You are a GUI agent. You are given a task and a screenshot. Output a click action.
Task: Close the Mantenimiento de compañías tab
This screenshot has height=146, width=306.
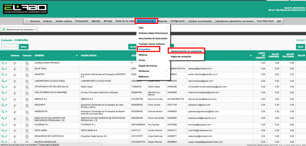point(35,30)
